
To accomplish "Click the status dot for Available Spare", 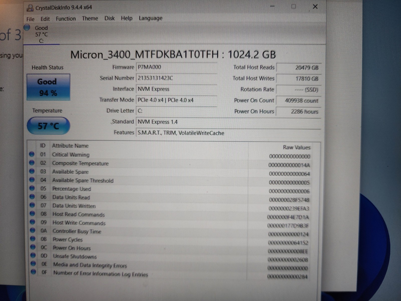I will [x=32, y=171].
